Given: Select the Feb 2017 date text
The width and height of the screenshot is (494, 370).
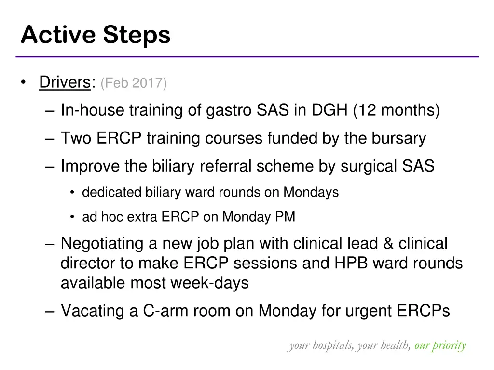Looking at the screenshot, I should [x=134, y=83].
